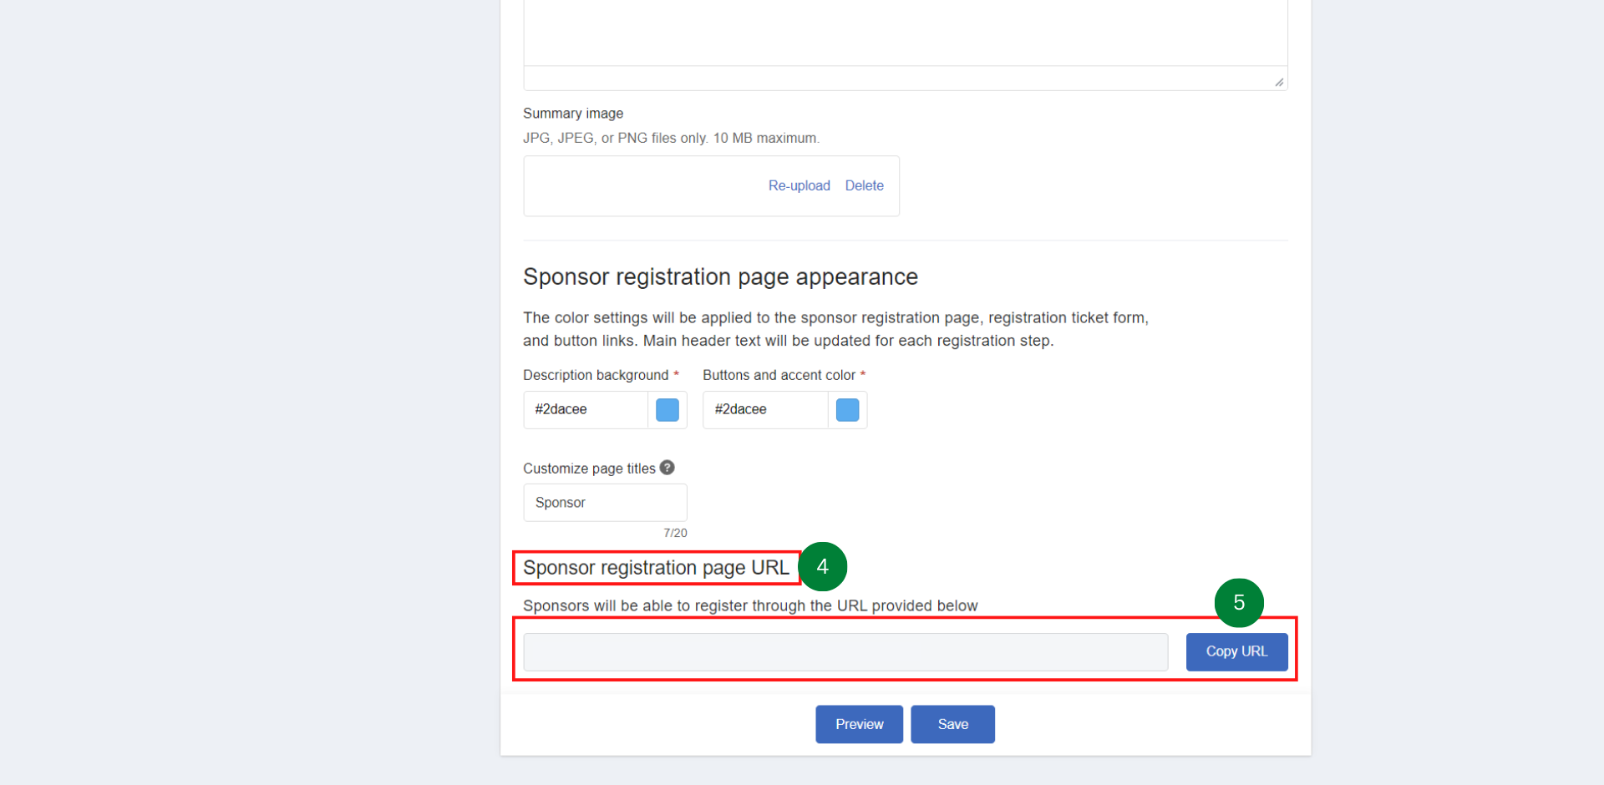The height and width of the screenshot is (785, 1604).
Task: Select the Sponsor registration page appearance heading
Action: click(x=720, y=276)
